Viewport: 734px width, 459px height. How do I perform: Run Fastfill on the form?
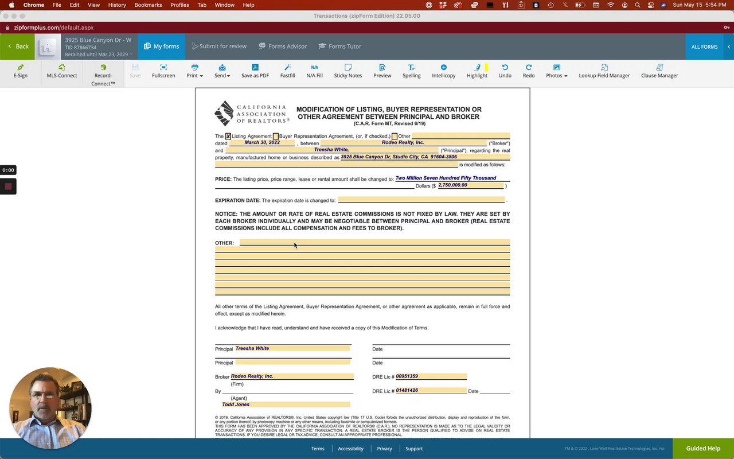tap(288, 71)
